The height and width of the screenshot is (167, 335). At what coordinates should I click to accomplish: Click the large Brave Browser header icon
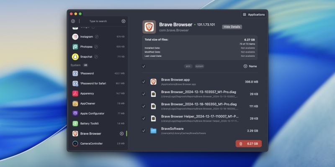tap(149, 27)
